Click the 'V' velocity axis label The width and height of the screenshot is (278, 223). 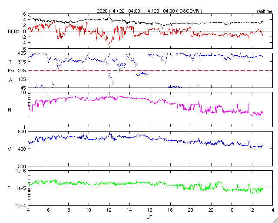(10, 149)
